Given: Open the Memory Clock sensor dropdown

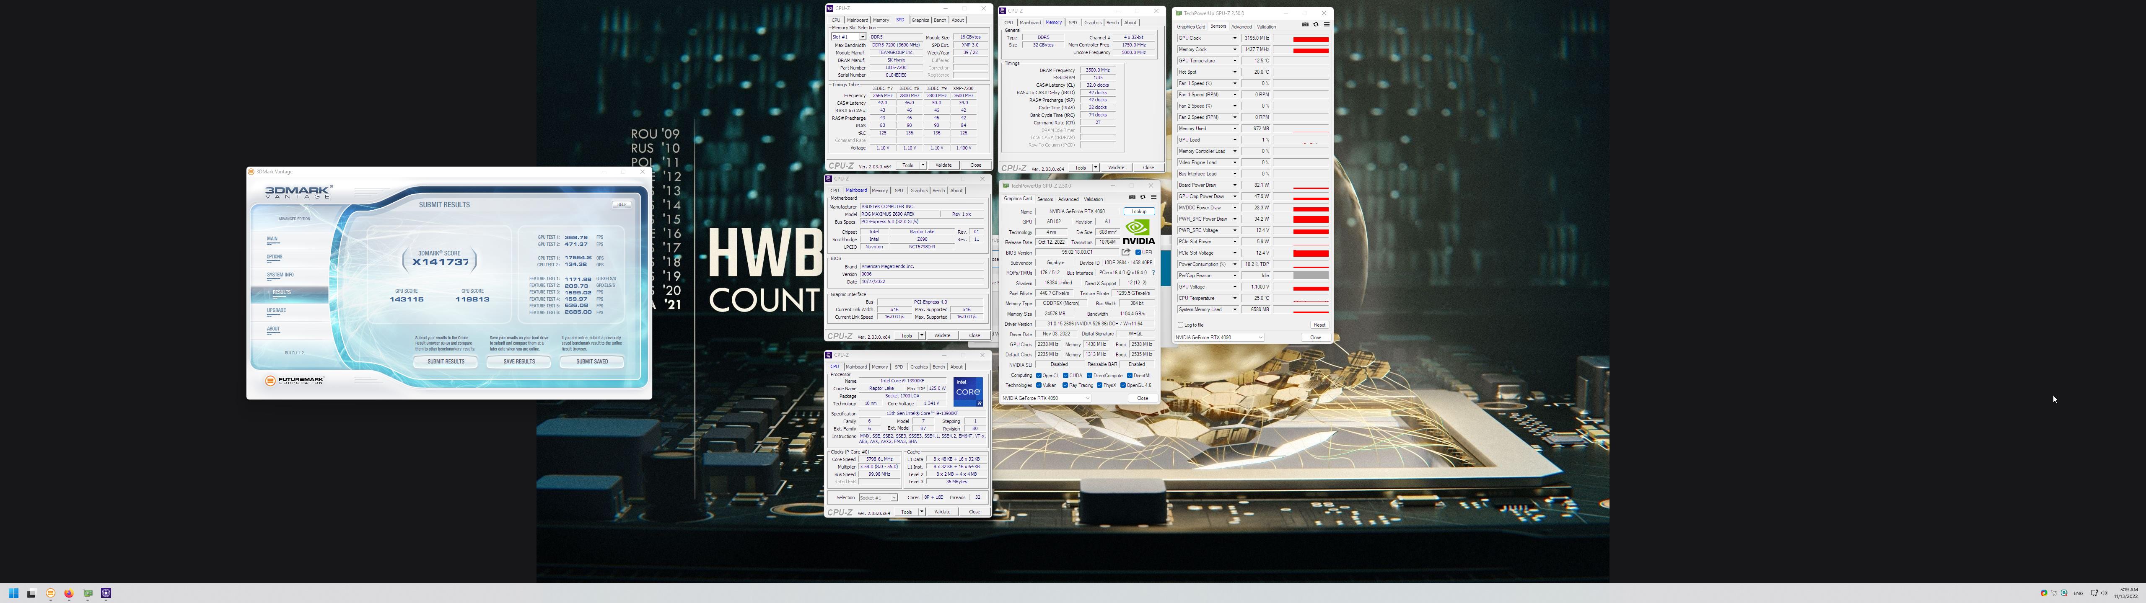Looking at the screenshot, I should [1235, 49].
